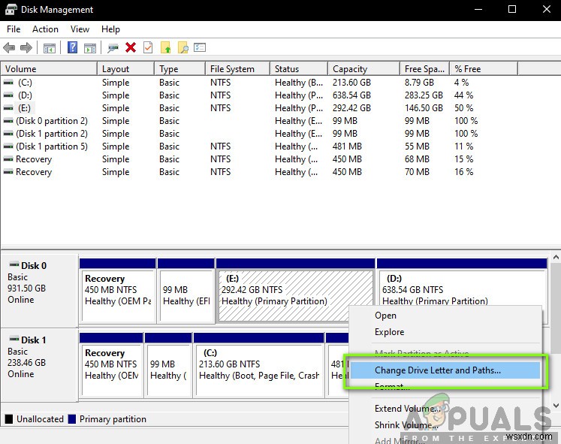
Task: Click the Show/Hide Console Tree icon
Action: tap(50, 47)
